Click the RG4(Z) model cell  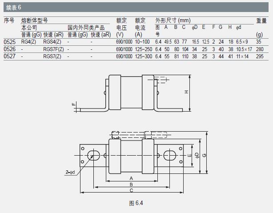click(29, 41)
